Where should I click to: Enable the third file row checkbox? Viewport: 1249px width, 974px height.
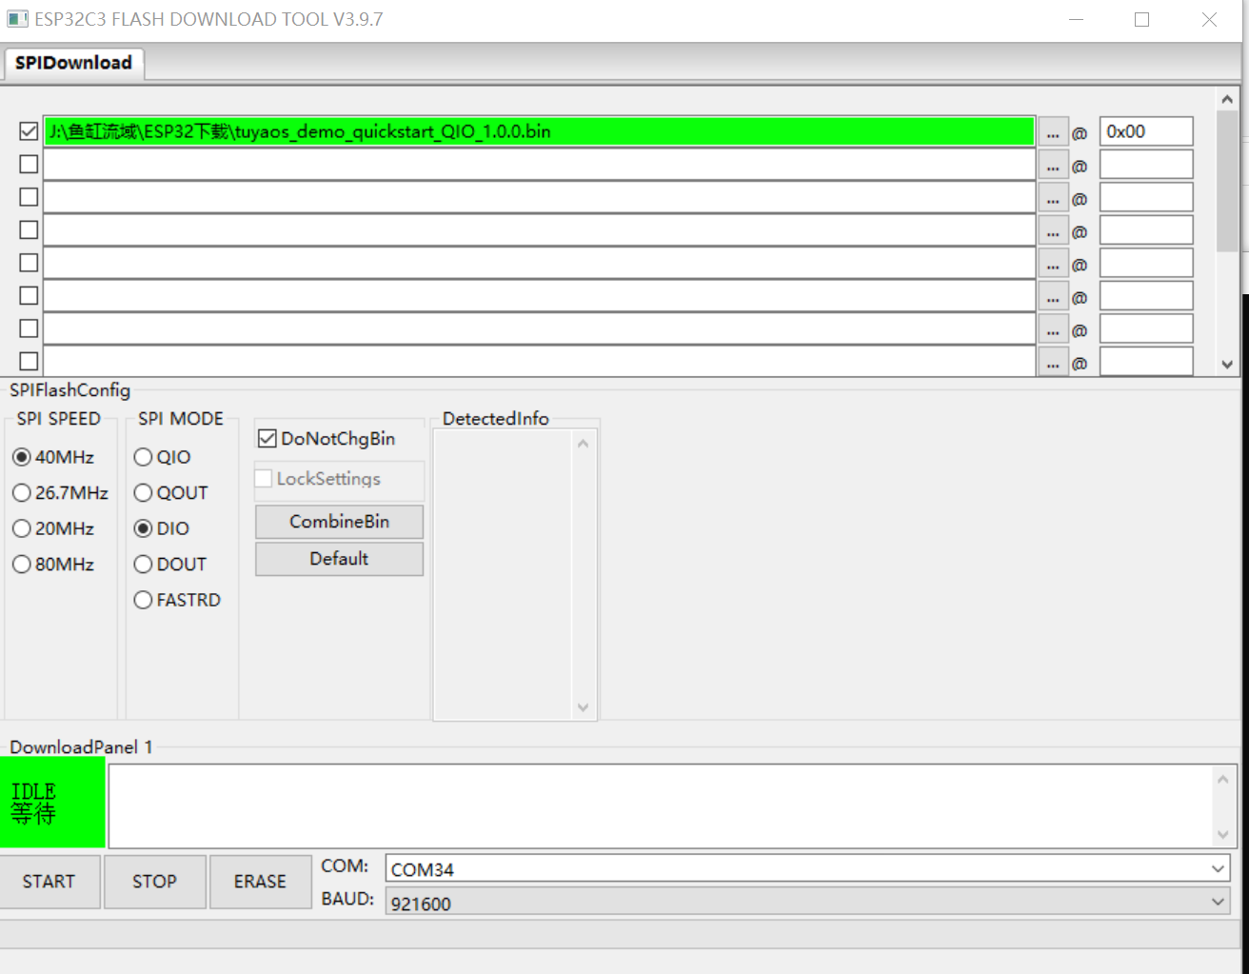(x=29, y=196)
